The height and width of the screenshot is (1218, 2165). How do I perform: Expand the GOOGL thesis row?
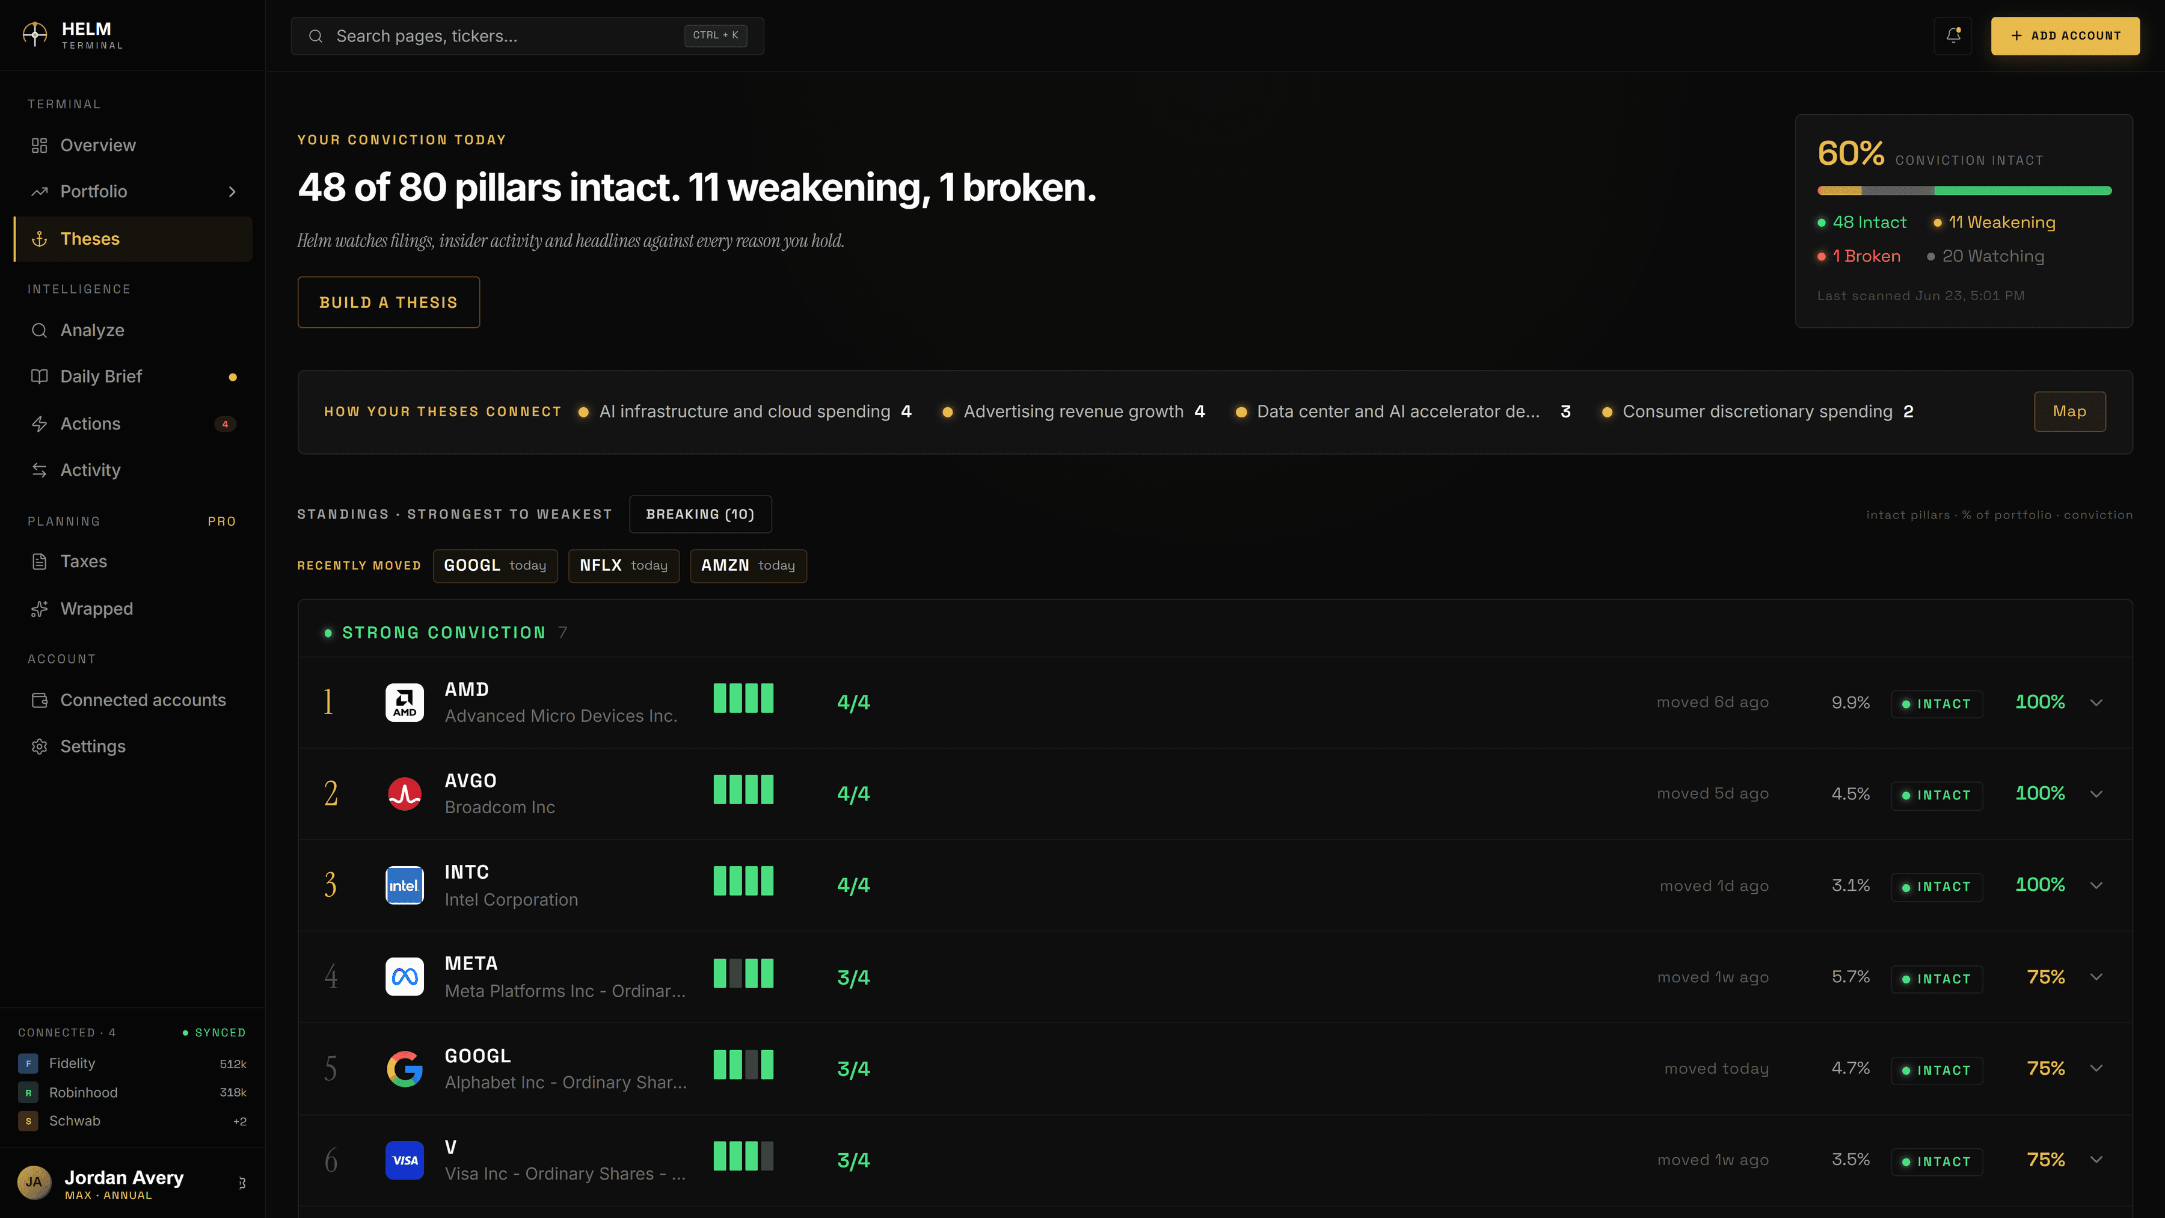click(2096, 1068)
